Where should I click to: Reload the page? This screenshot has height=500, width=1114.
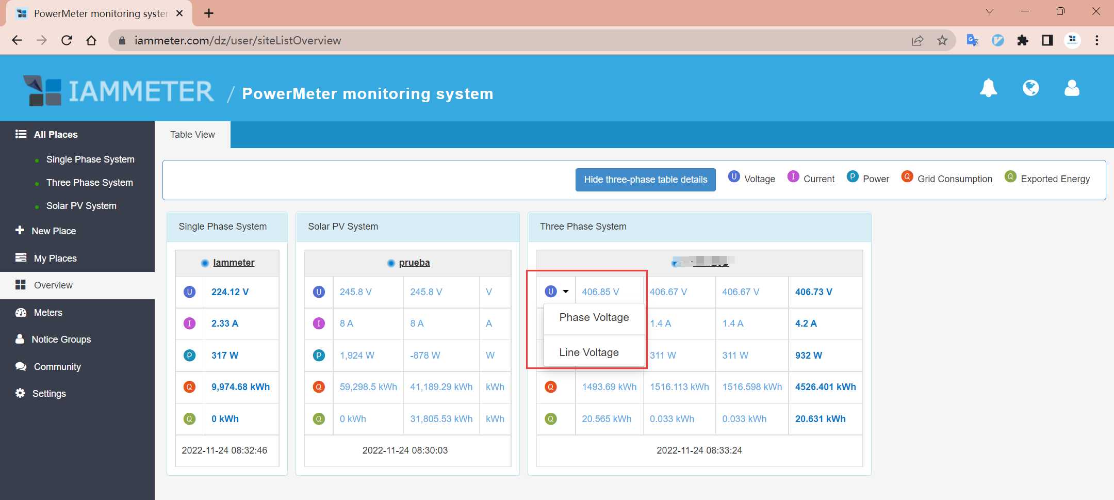coord(67,40)
